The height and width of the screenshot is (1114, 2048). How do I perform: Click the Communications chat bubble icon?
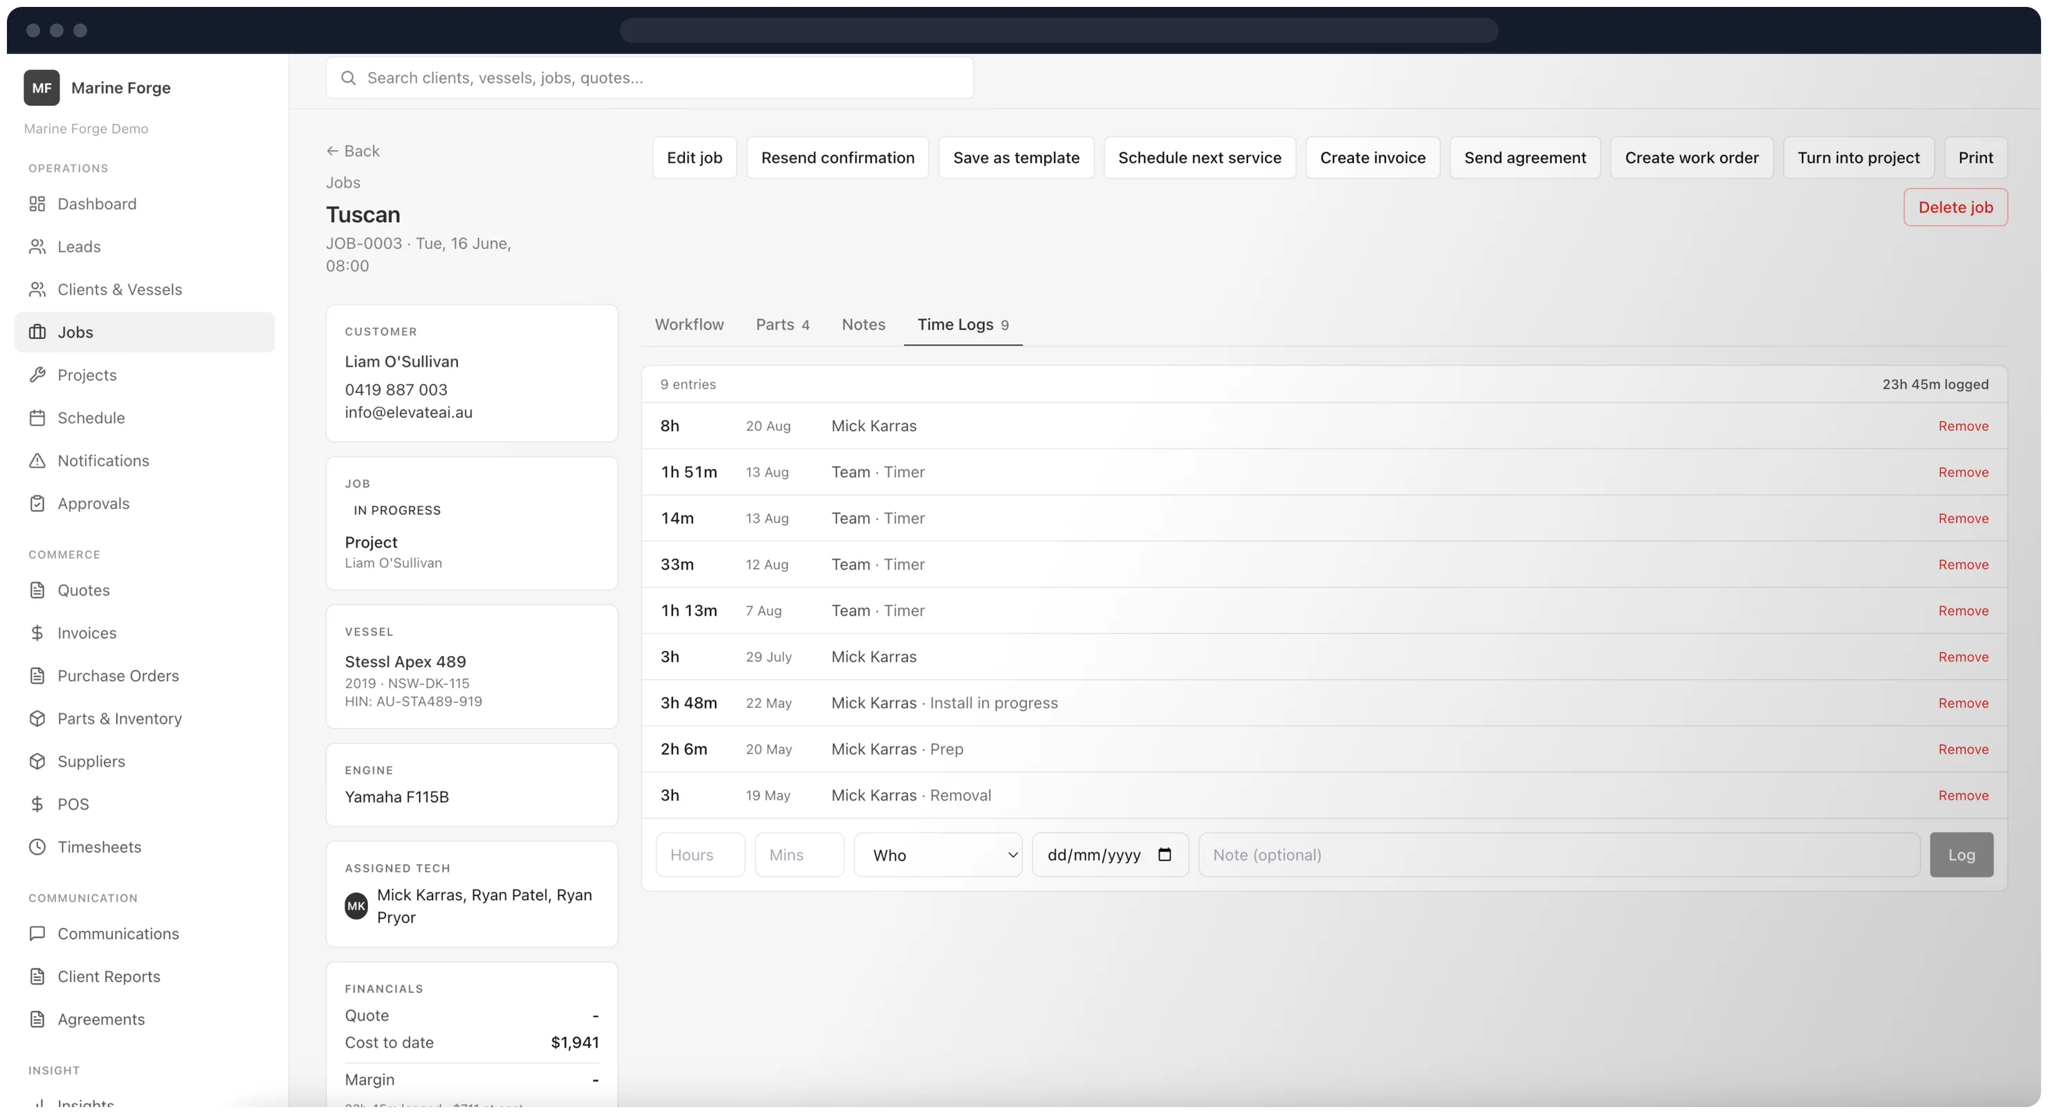coord(37,933)
